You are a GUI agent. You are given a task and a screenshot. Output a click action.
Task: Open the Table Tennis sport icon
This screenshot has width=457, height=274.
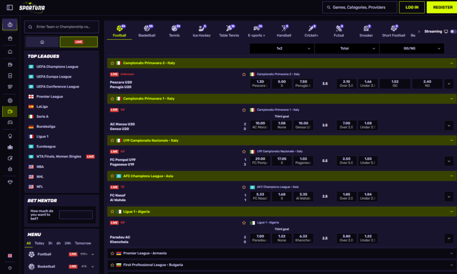[229, 31]
